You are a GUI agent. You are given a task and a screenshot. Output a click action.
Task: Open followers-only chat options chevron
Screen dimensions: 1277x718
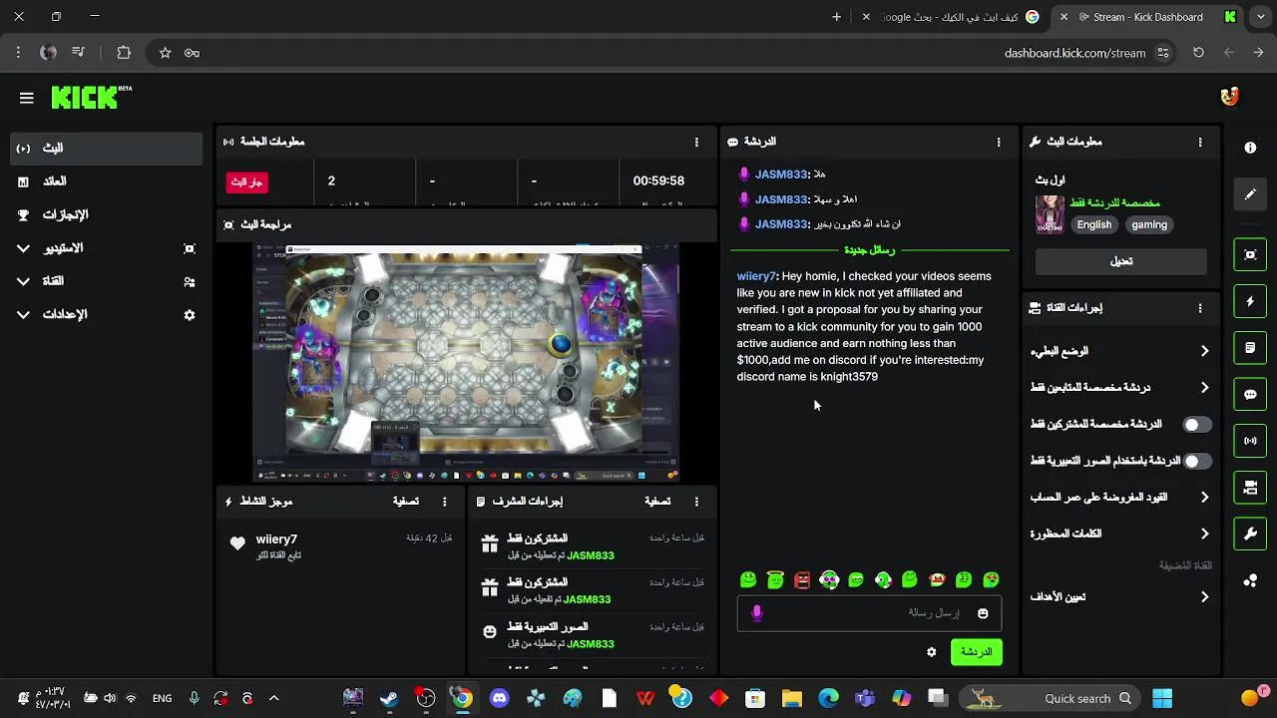(1204, 388)
